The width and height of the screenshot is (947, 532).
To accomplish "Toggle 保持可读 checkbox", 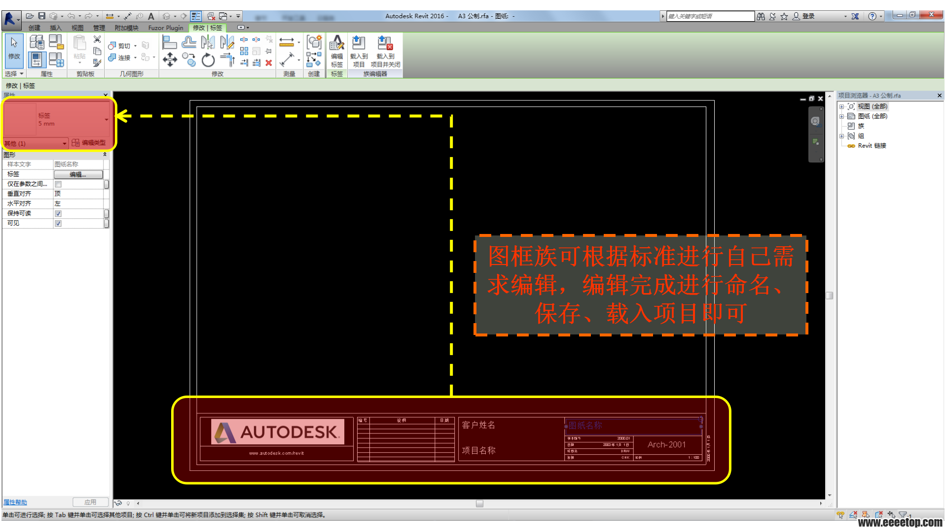I will click(x=58, y=214).
